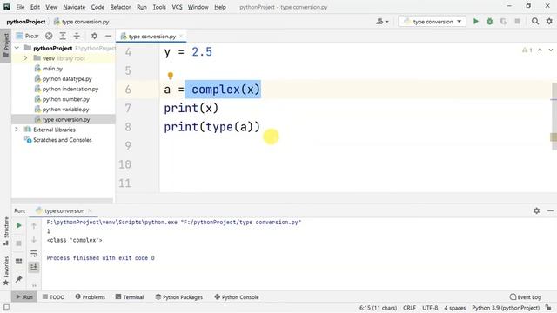The image size is (557, 313).
Task: Go to next highlighted problem arrow
Action: point(551,50)
